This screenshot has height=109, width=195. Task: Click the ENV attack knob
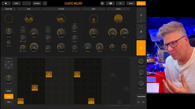coord(88,47)
